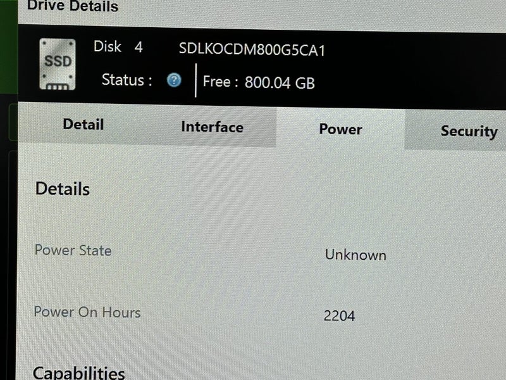
Task: Go to the Security tab
Action: (x=469, y=131)
